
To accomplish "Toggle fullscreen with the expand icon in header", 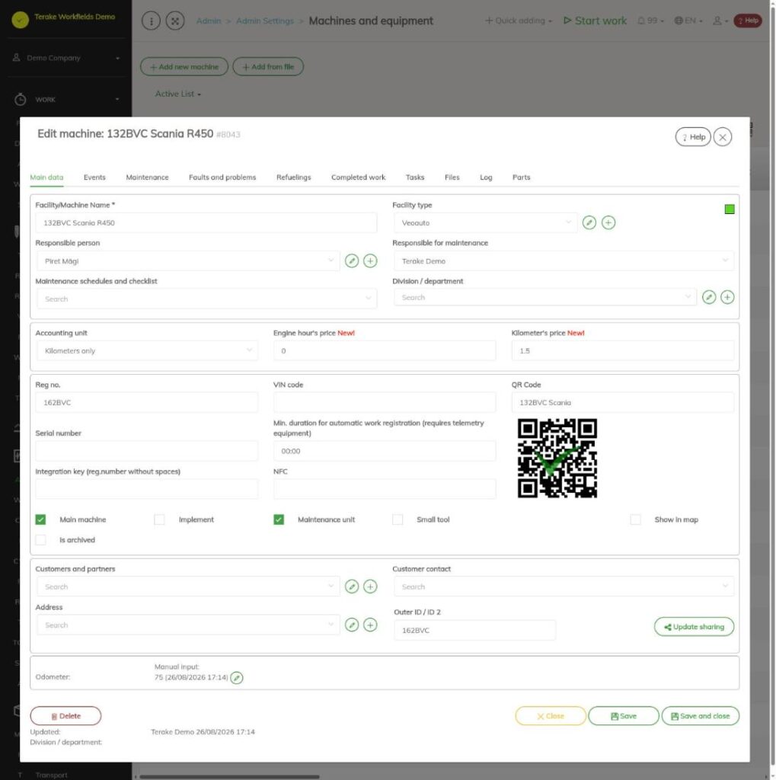I will 175,21.
